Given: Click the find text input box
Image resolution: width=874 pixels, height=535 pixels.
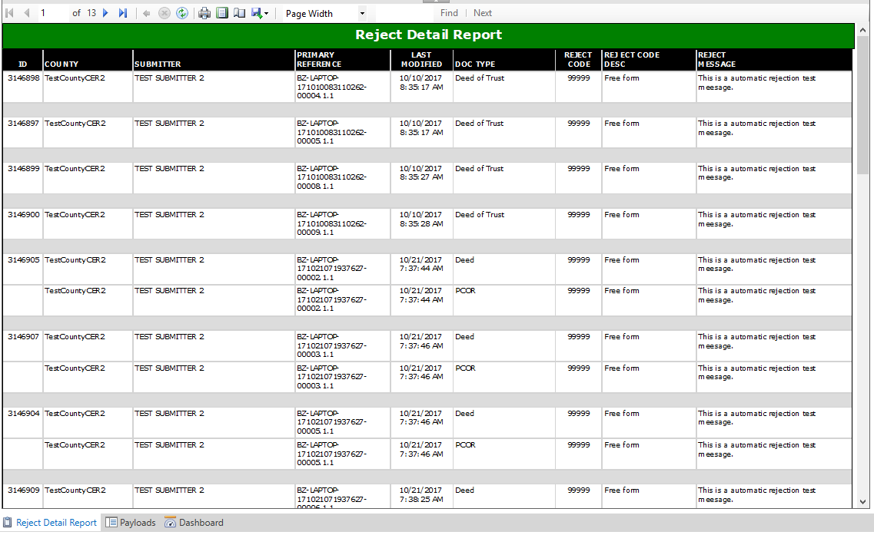Looking at the screenshot, I should tap(404, 13).
